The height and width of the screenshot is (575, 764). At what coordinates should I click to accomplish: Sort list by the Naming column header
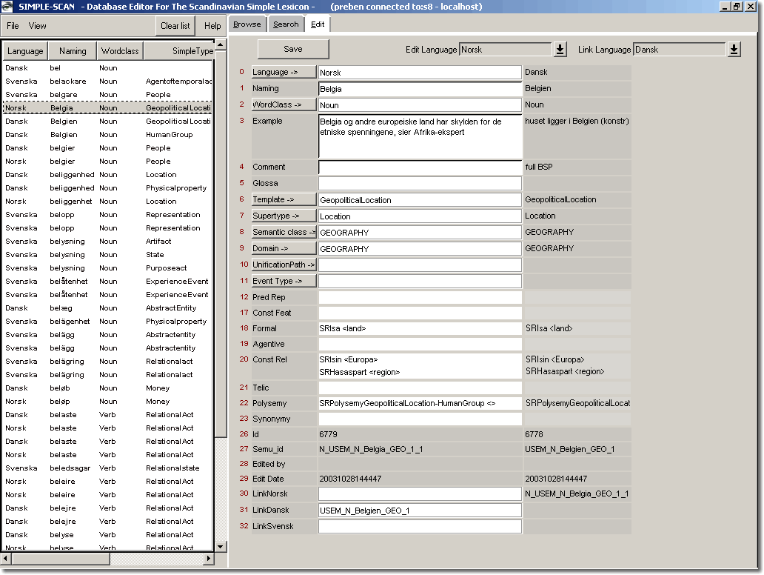73,51
